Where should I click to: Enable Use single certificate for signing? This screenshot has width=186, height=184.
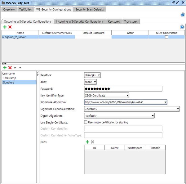86,122
